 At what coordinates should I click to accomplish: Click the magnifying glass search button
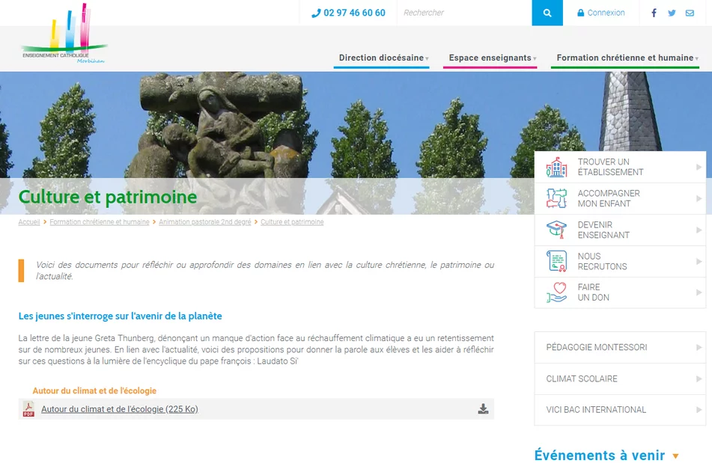pos(547,13)
